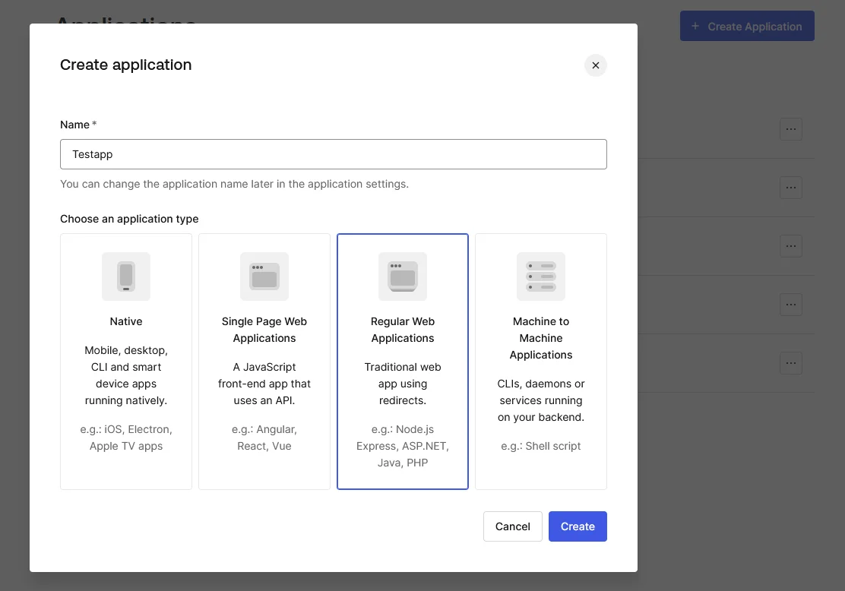Screen dimensions: 845x591
Task: Click the Cancel button
Action: [x=512, y=526]
